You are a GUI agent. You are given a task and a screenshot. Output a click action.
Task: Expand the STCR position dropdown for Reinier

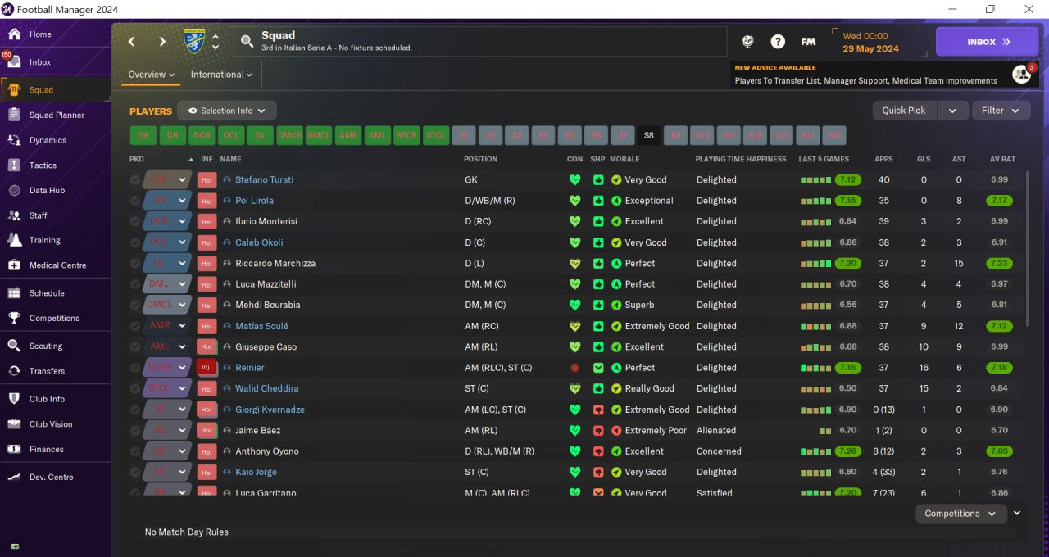pyautogui.click(x=182, y=368)
